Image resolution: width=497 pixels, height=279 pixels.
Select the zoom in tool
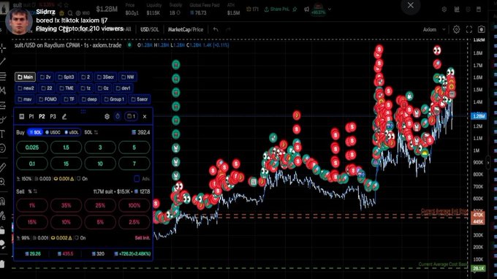[x=3, y=182]
